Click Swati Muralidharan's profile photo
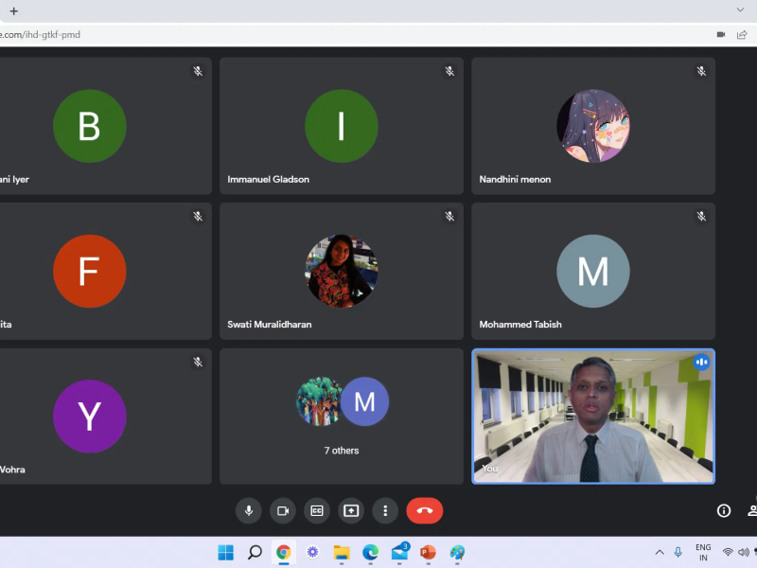 point(342,271)
